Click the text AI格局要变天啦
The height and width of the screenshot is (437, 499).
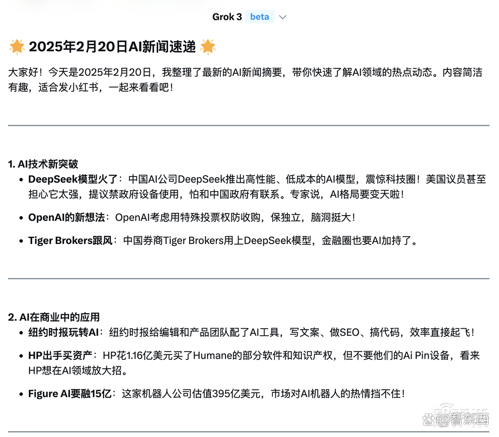(364, 195)
